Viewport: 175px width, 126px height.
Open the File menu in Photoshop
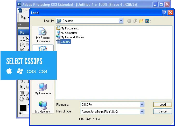pyautogui.click(x=25, y=10)
